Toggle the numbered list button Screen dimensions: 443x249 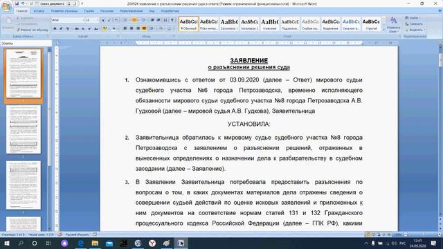[x=134, y=20]
